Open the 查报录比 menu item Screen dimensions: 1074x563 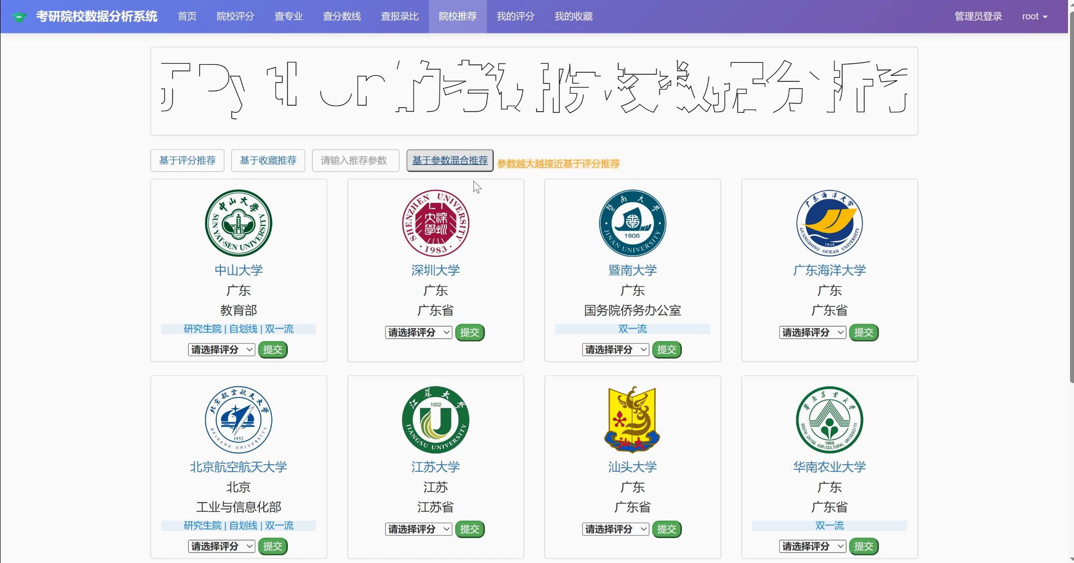pos(400,16)
